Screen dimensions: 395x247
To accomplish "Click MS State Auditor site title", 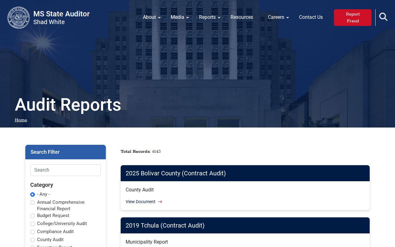I will [x=61, y=14].
